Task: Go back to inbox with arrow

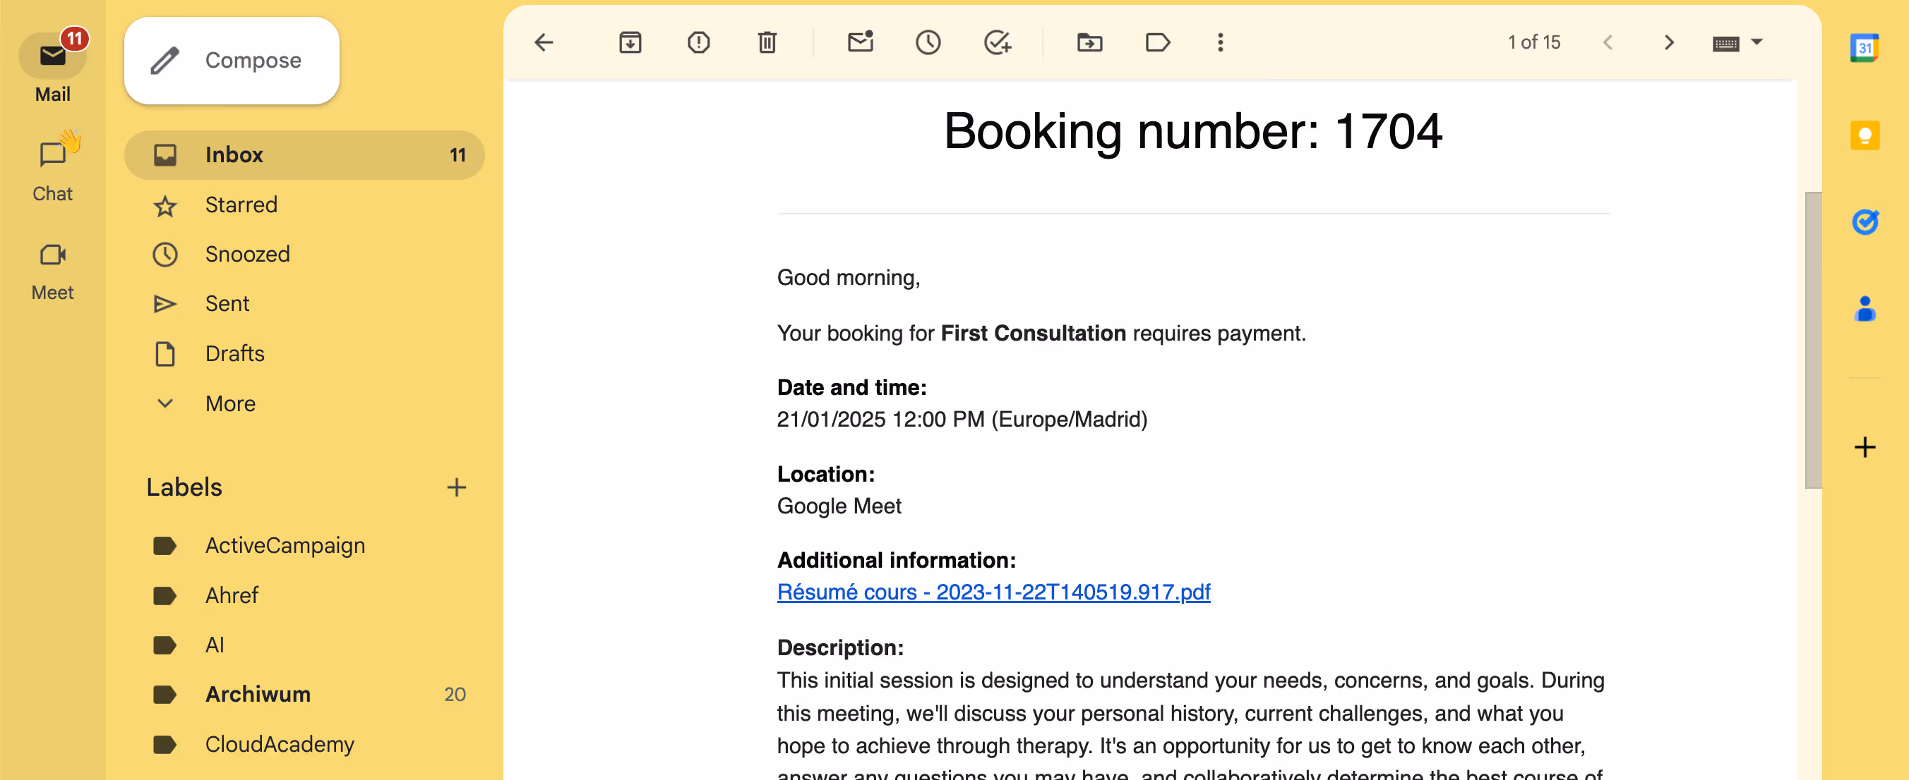Action: click(x=544, y=42)
